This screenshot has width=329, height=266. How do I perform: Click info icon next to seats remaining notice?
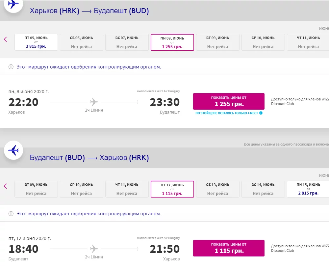(x=261, y=113)
